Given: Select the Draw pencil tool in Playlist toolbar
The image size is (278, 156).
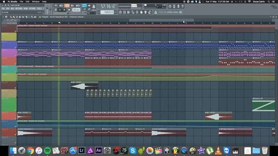Looking at the screenshot, I should [x=11, y=17].
